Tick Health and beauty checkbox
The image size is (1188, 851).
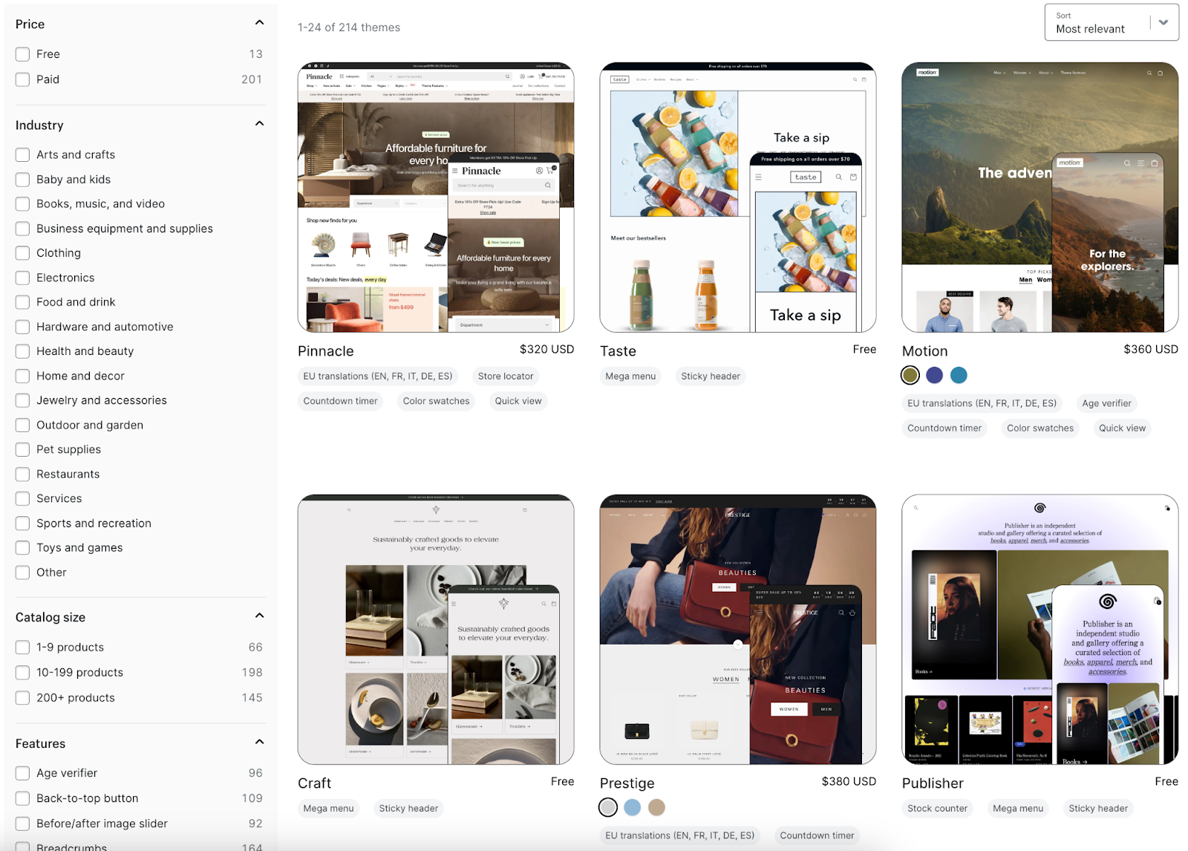22,351
